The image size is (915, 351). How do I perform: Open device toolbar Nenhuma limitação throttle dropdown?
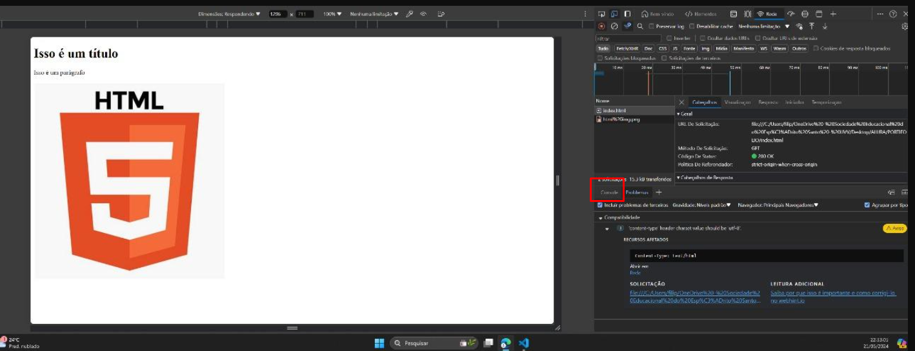[374, 14]
